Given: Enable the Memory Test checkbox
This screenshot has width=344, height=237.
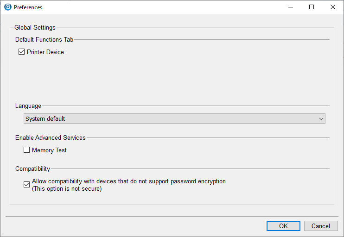Looking at the screenshot, I should 26,150.
